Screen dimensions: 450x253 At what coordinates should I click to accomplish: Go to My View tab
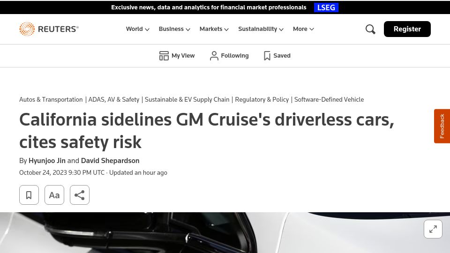(177, 56)
